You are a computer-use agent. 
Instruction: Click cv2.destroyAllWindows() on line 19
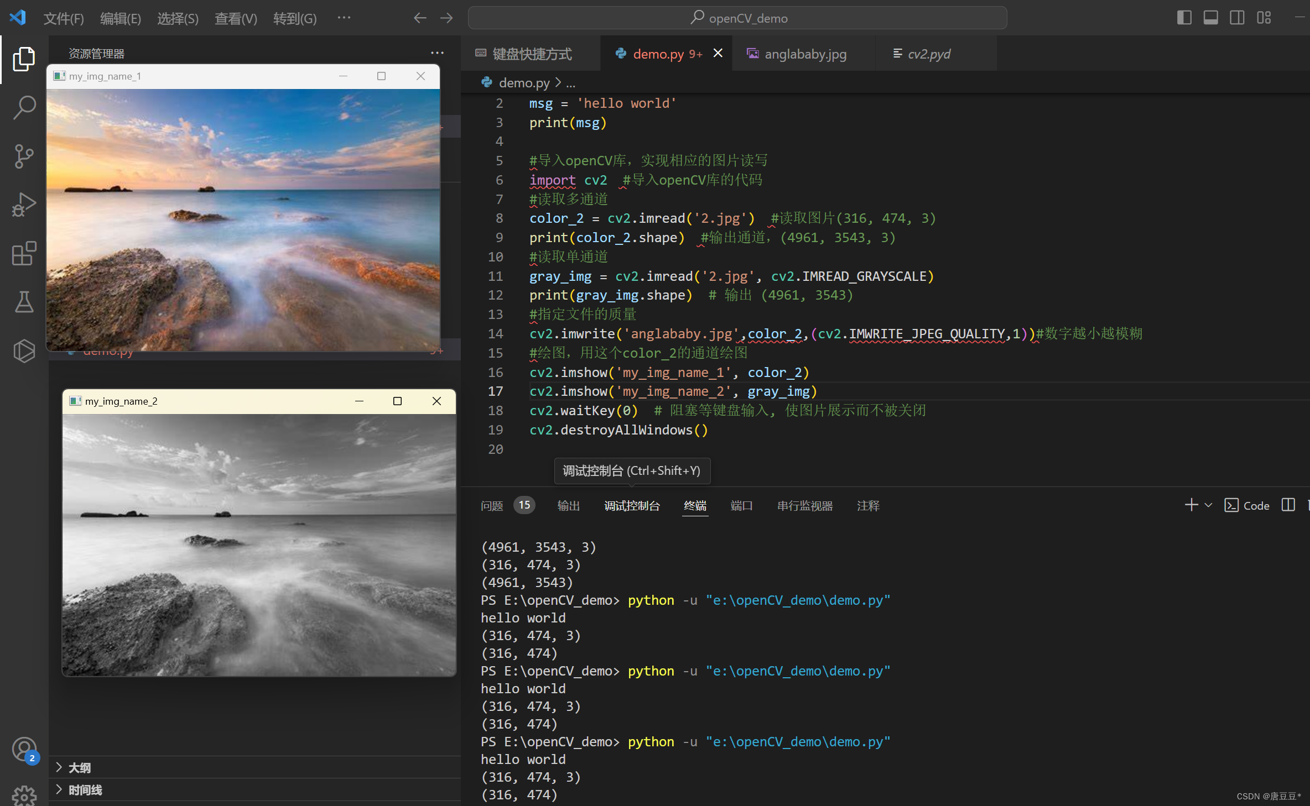[x=618, y=430]
